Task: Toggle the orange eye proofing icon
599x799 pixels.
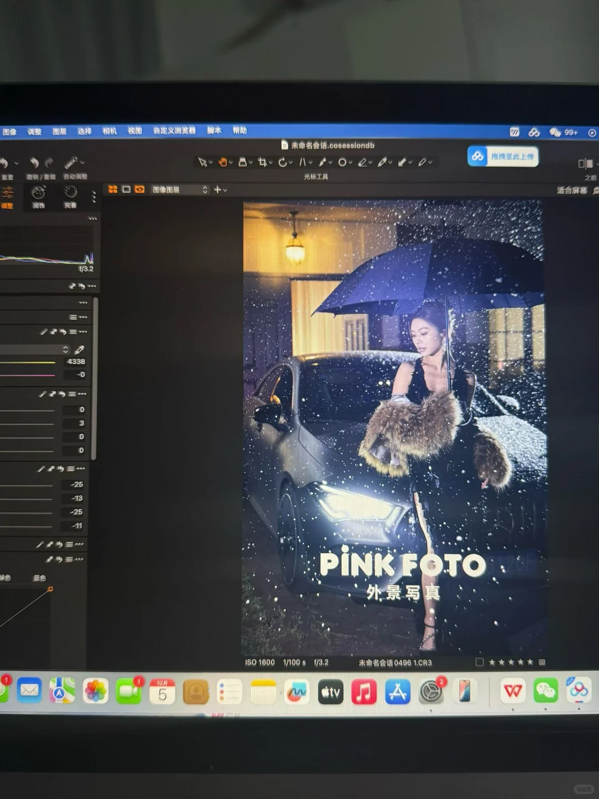Action: click(x=140, y=189)
